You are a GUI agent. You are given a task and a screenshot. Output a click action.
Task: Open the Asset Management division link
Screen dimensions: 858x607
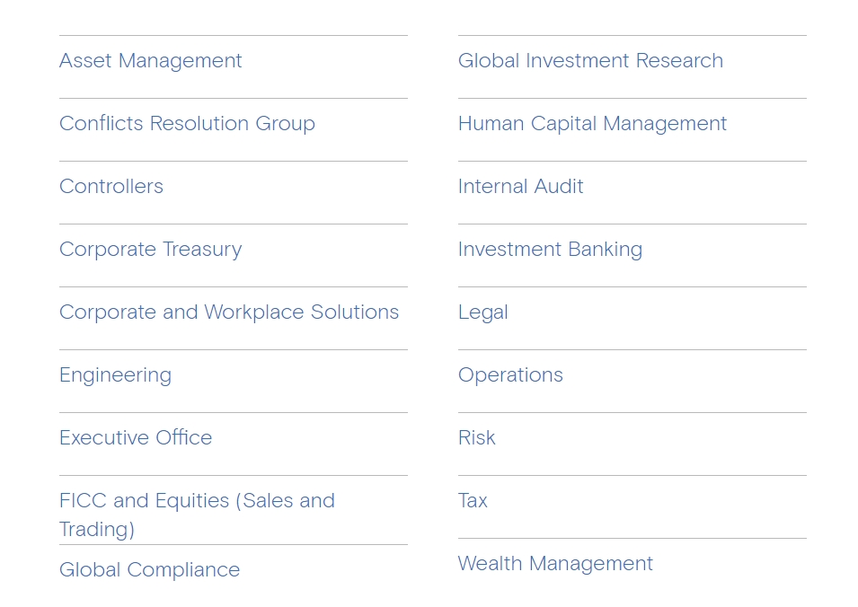coord(150,61)
